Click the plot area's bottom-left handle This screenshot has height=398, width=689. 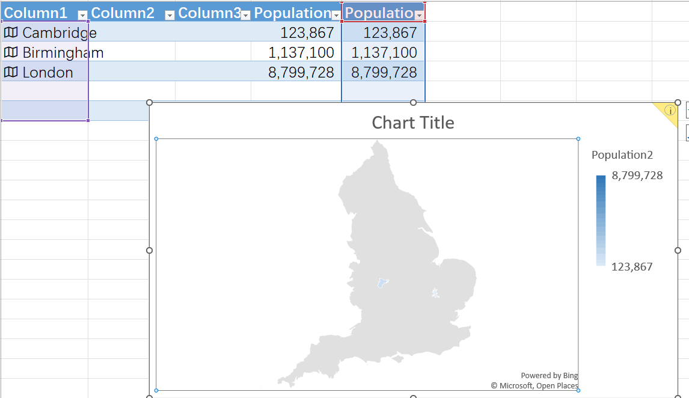[x=156, y=390]
